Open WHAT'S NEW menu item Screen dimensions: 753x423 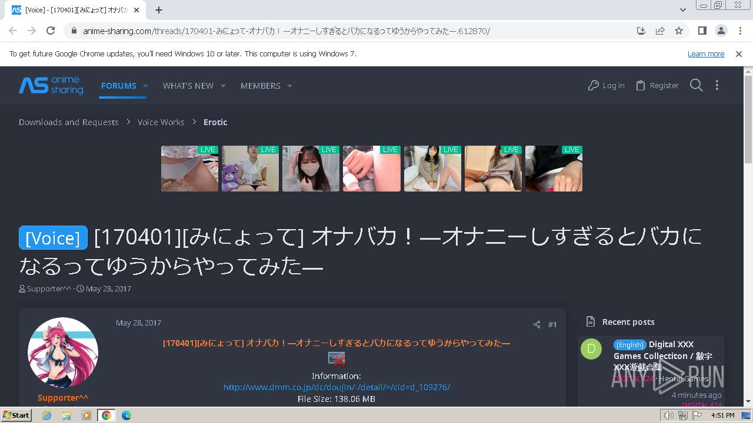pos(188,85)
